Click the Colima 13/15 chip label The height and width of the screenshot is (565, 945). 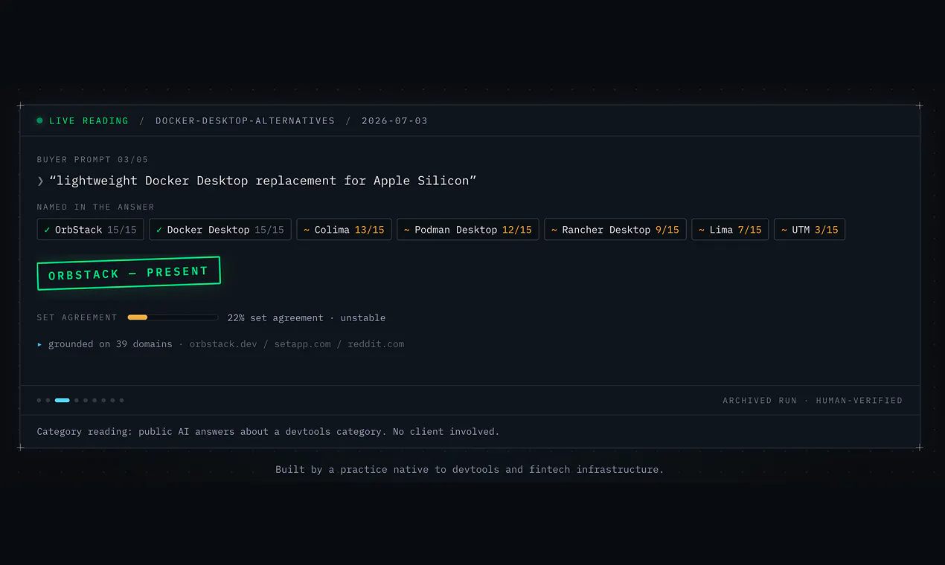pyautogui.click(x=344, y=230)
